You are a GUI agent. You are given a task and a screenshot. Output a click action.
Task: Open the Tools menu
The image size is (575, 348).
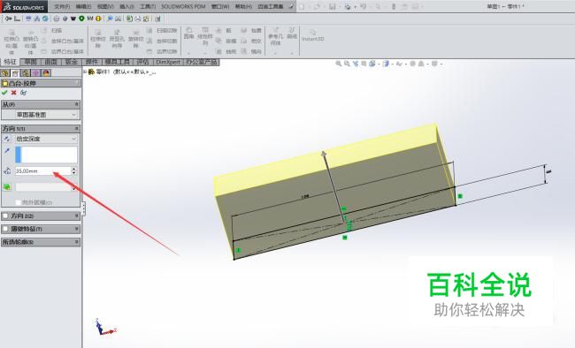pos(148,6)
